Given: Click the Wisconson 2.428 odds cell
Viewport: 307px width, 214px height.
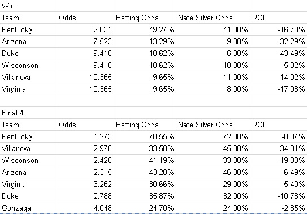Looking at the screenshot, I should click(x=85, y=160).
